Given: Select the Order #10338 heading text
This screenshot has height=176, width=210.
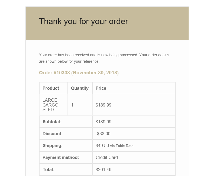Looking at the screenshot, I should point(79,73).
